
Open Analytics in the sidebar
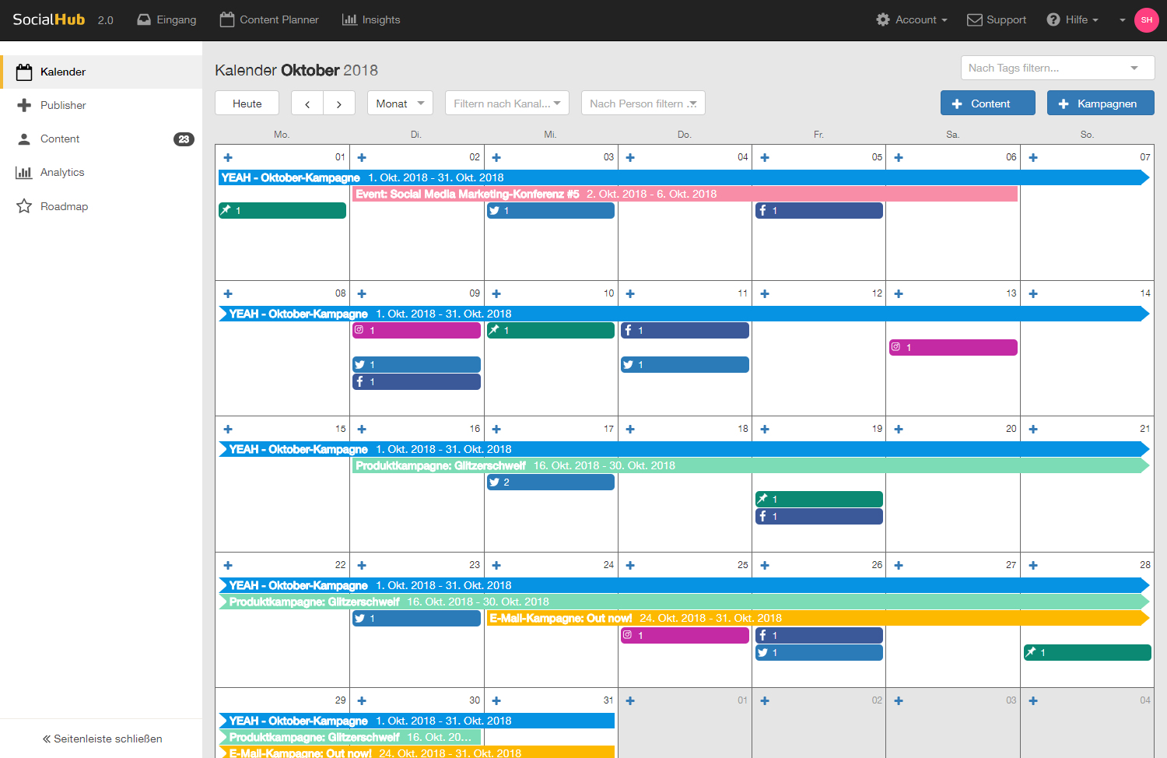(101, 172)
